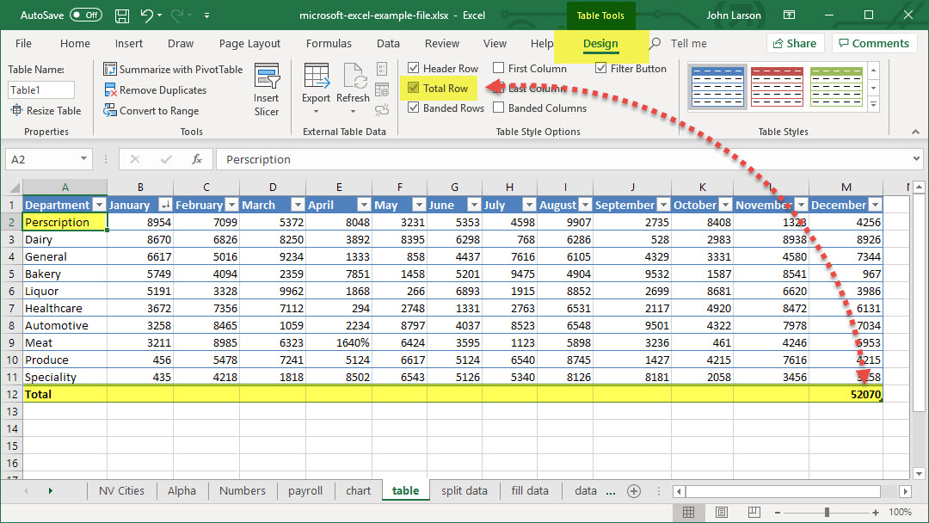
Task: Uncheck the Header Row checkbox
Action: point(414,69)
